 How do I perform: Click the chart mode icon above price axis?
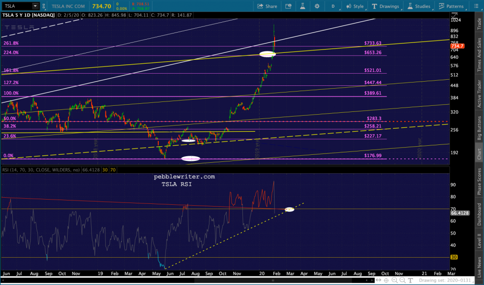tap(454, 15)
